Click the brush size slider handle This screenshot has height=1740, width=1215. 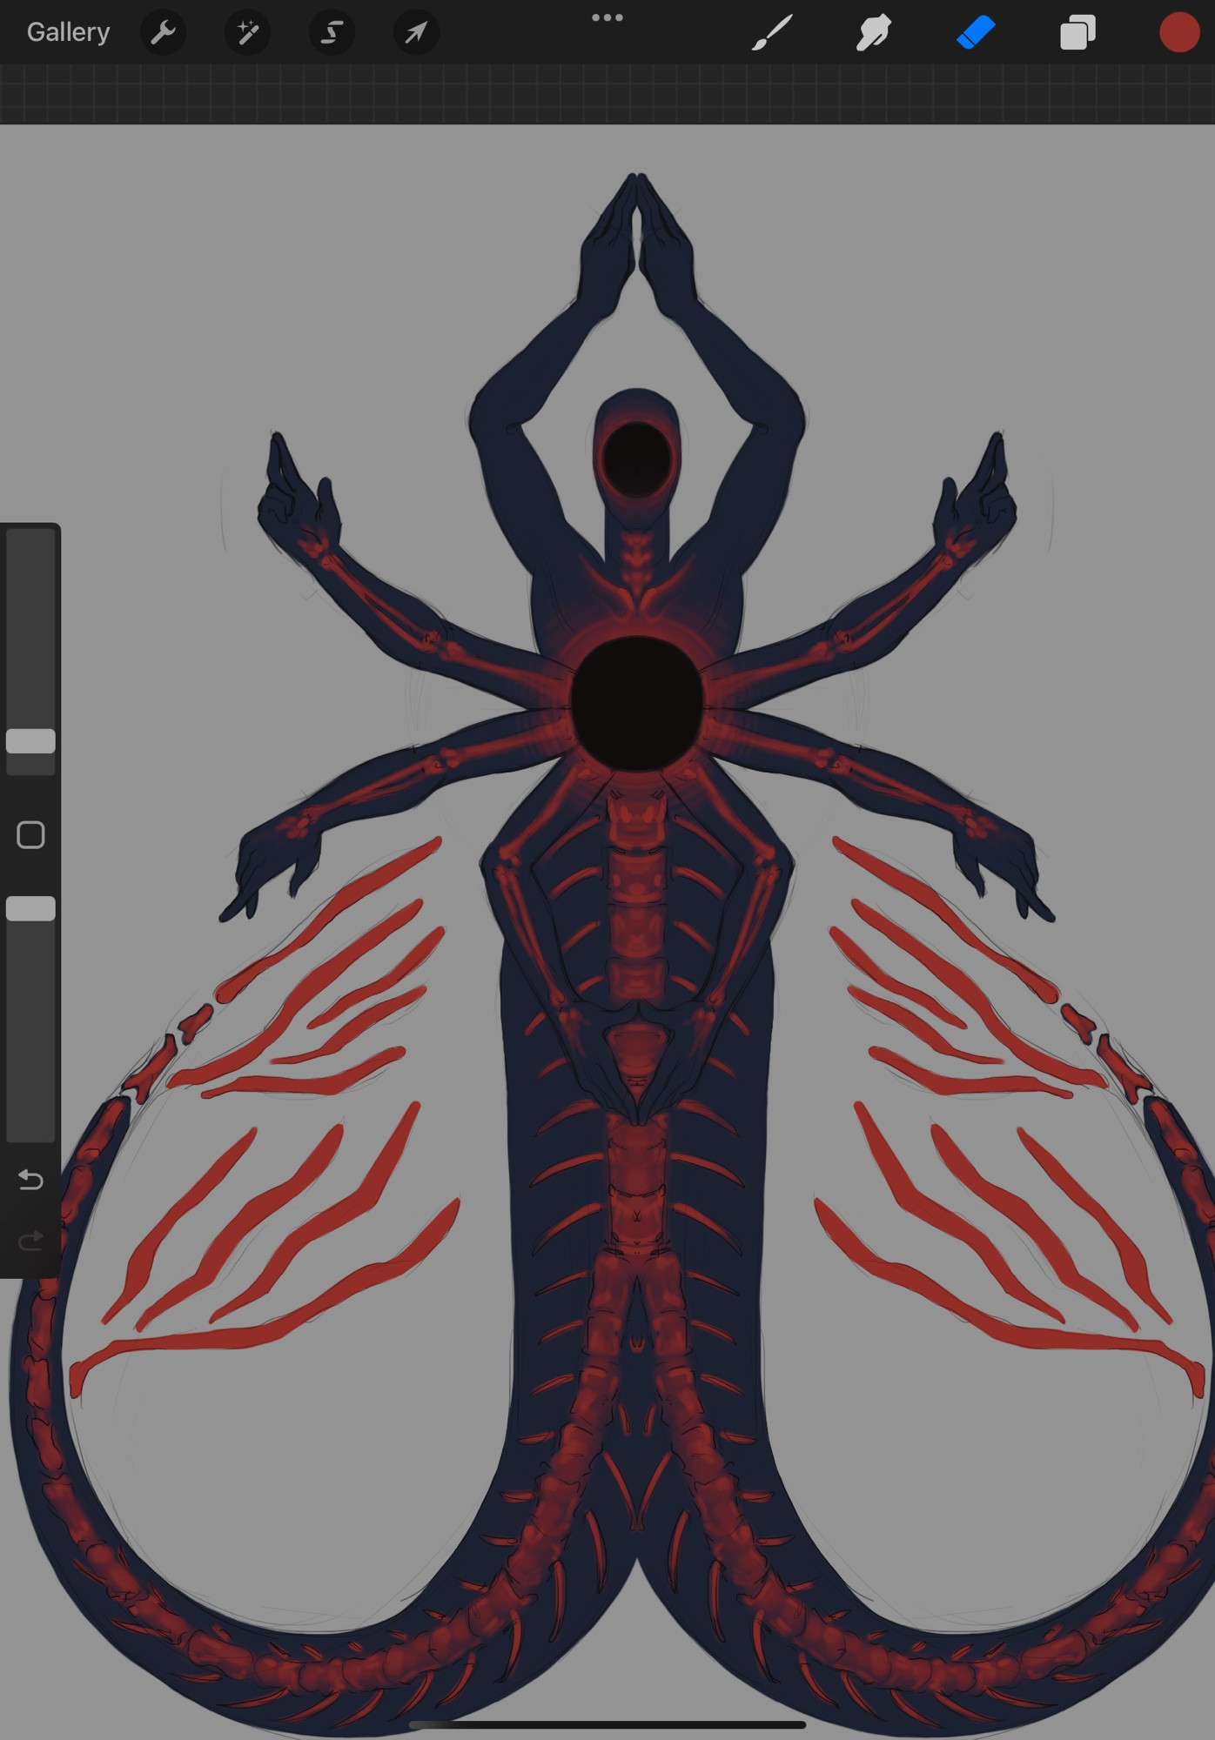[x=30, y=741]
